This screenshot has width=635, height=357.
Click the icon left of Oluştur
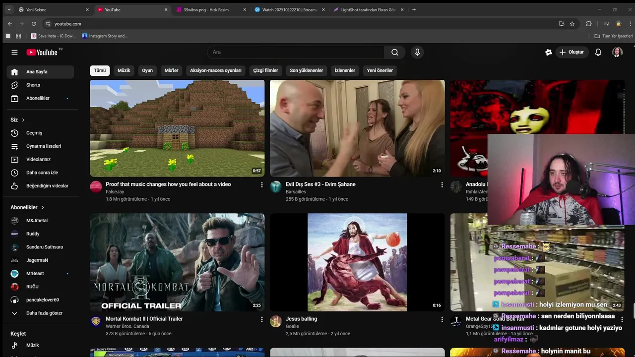pyautogui.click(x=548, y=52)
